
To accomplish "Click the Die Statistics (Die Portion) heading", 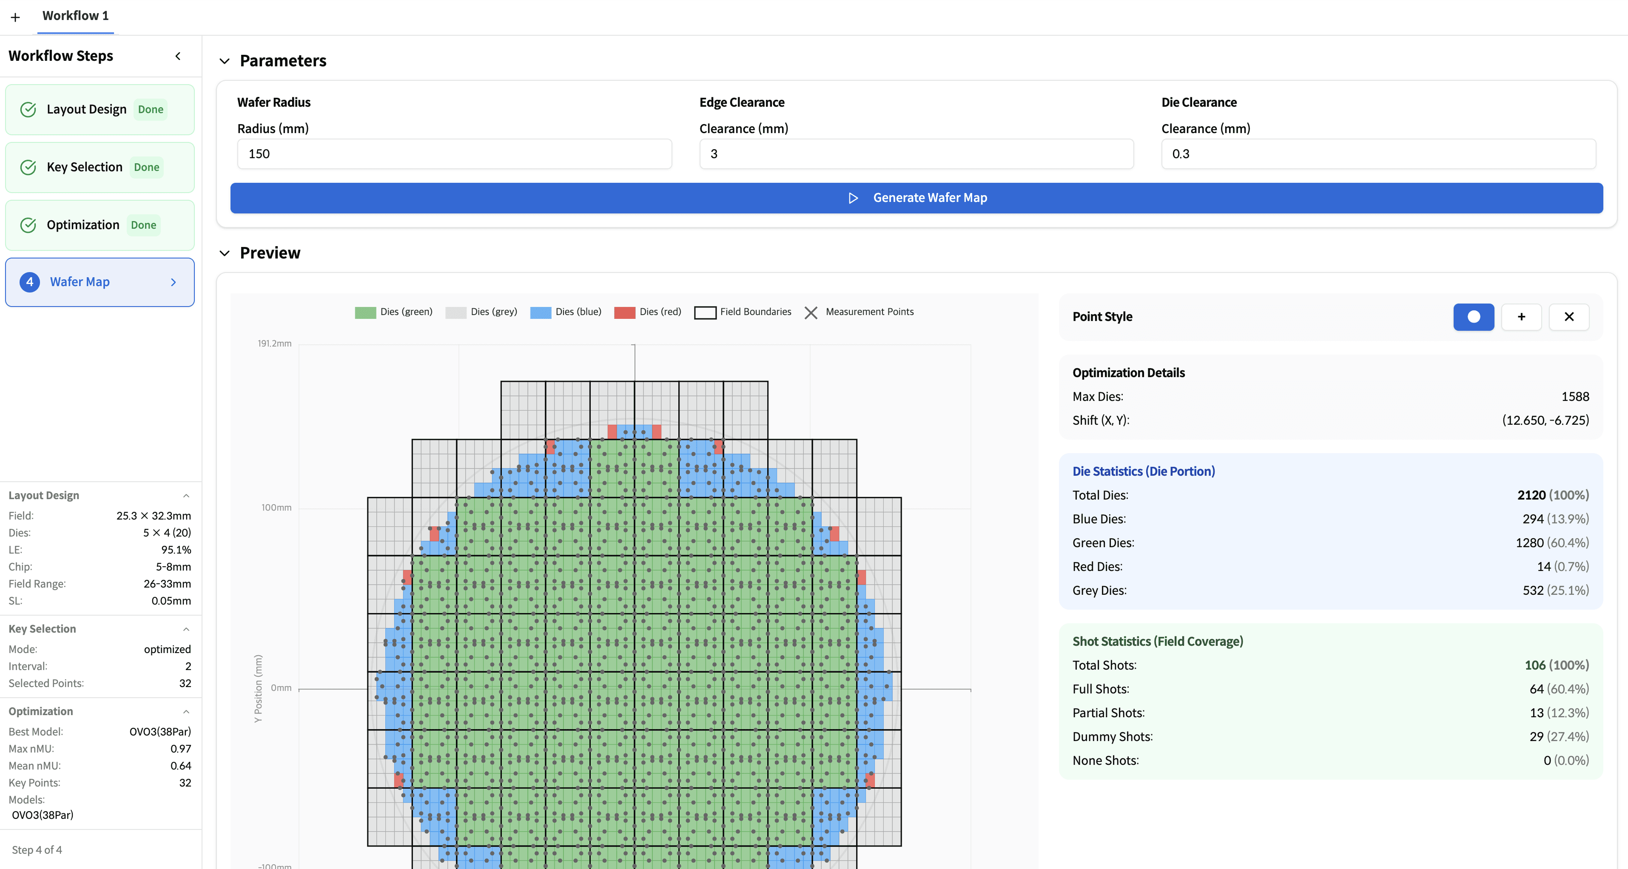I will (x=1143, y=471).
